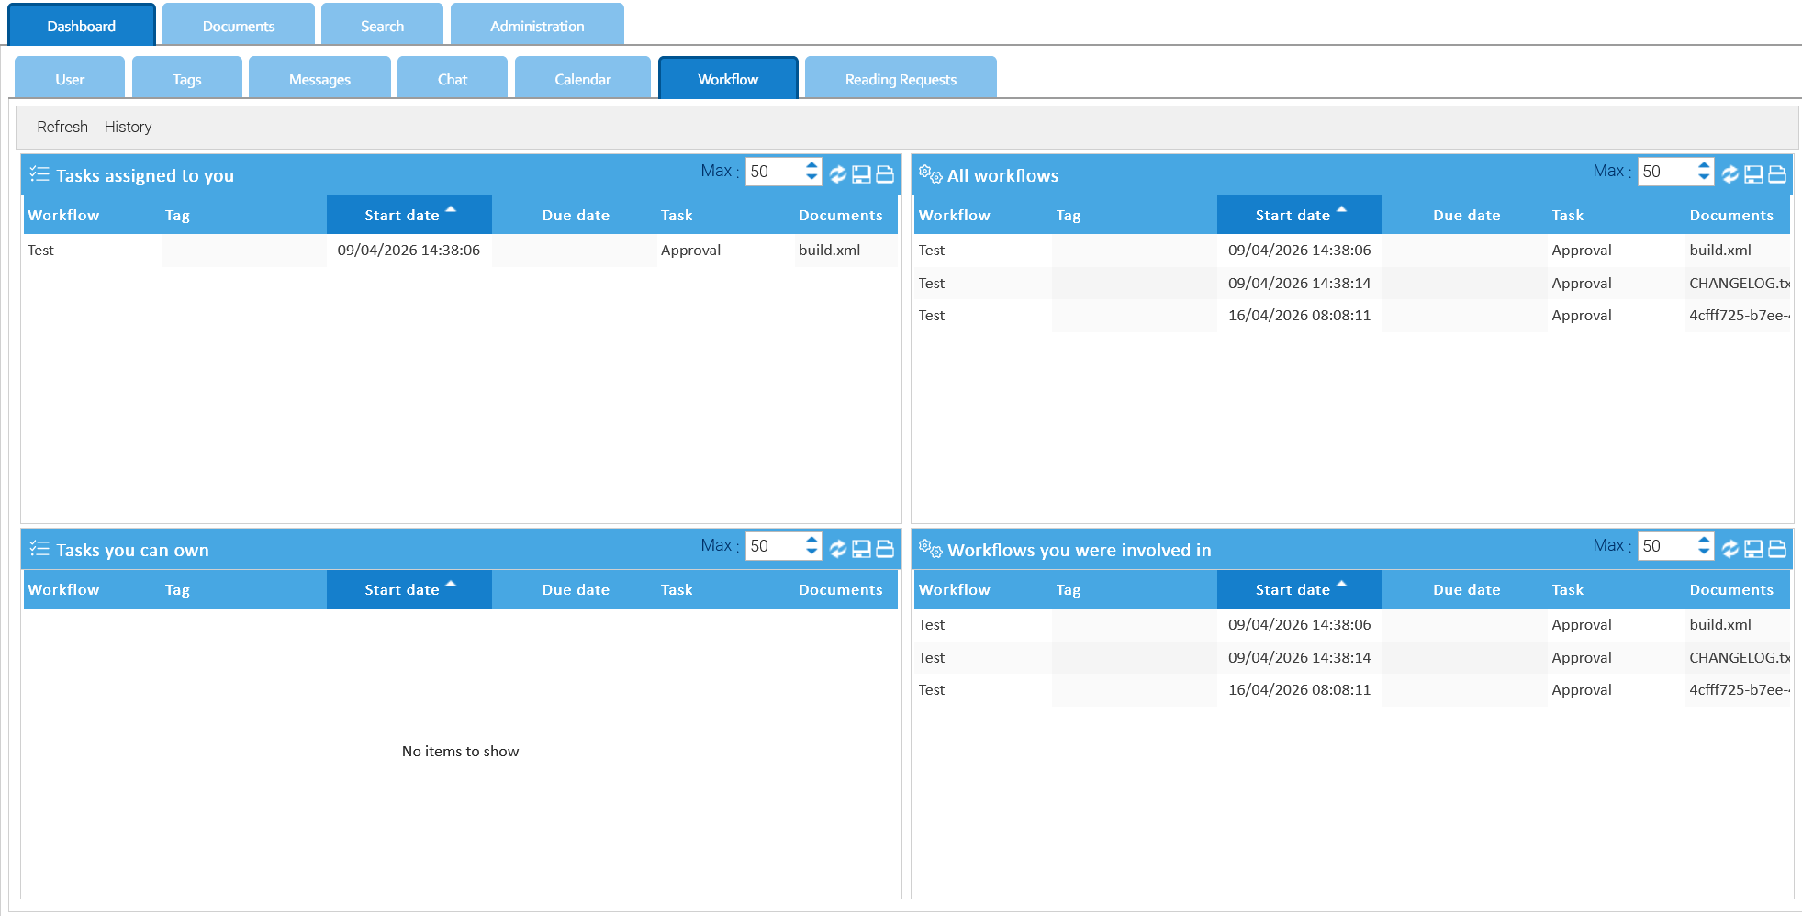The width and height of the screenshot is (1802, 916).
Task: Click the Refresh button in the toolbar
Action: point(62,128)
